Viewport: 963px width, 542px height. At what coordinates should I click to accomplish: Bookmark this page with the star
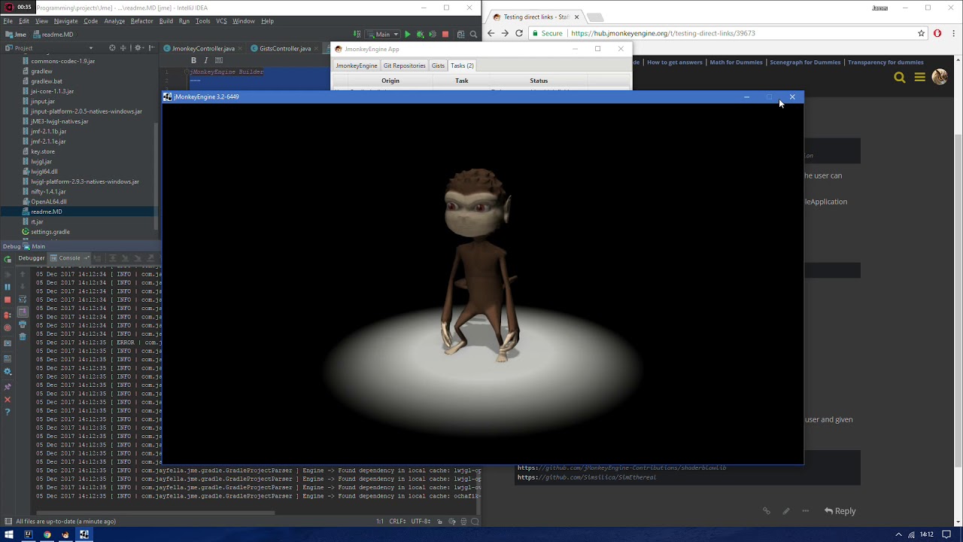click(x=921, y=33)
